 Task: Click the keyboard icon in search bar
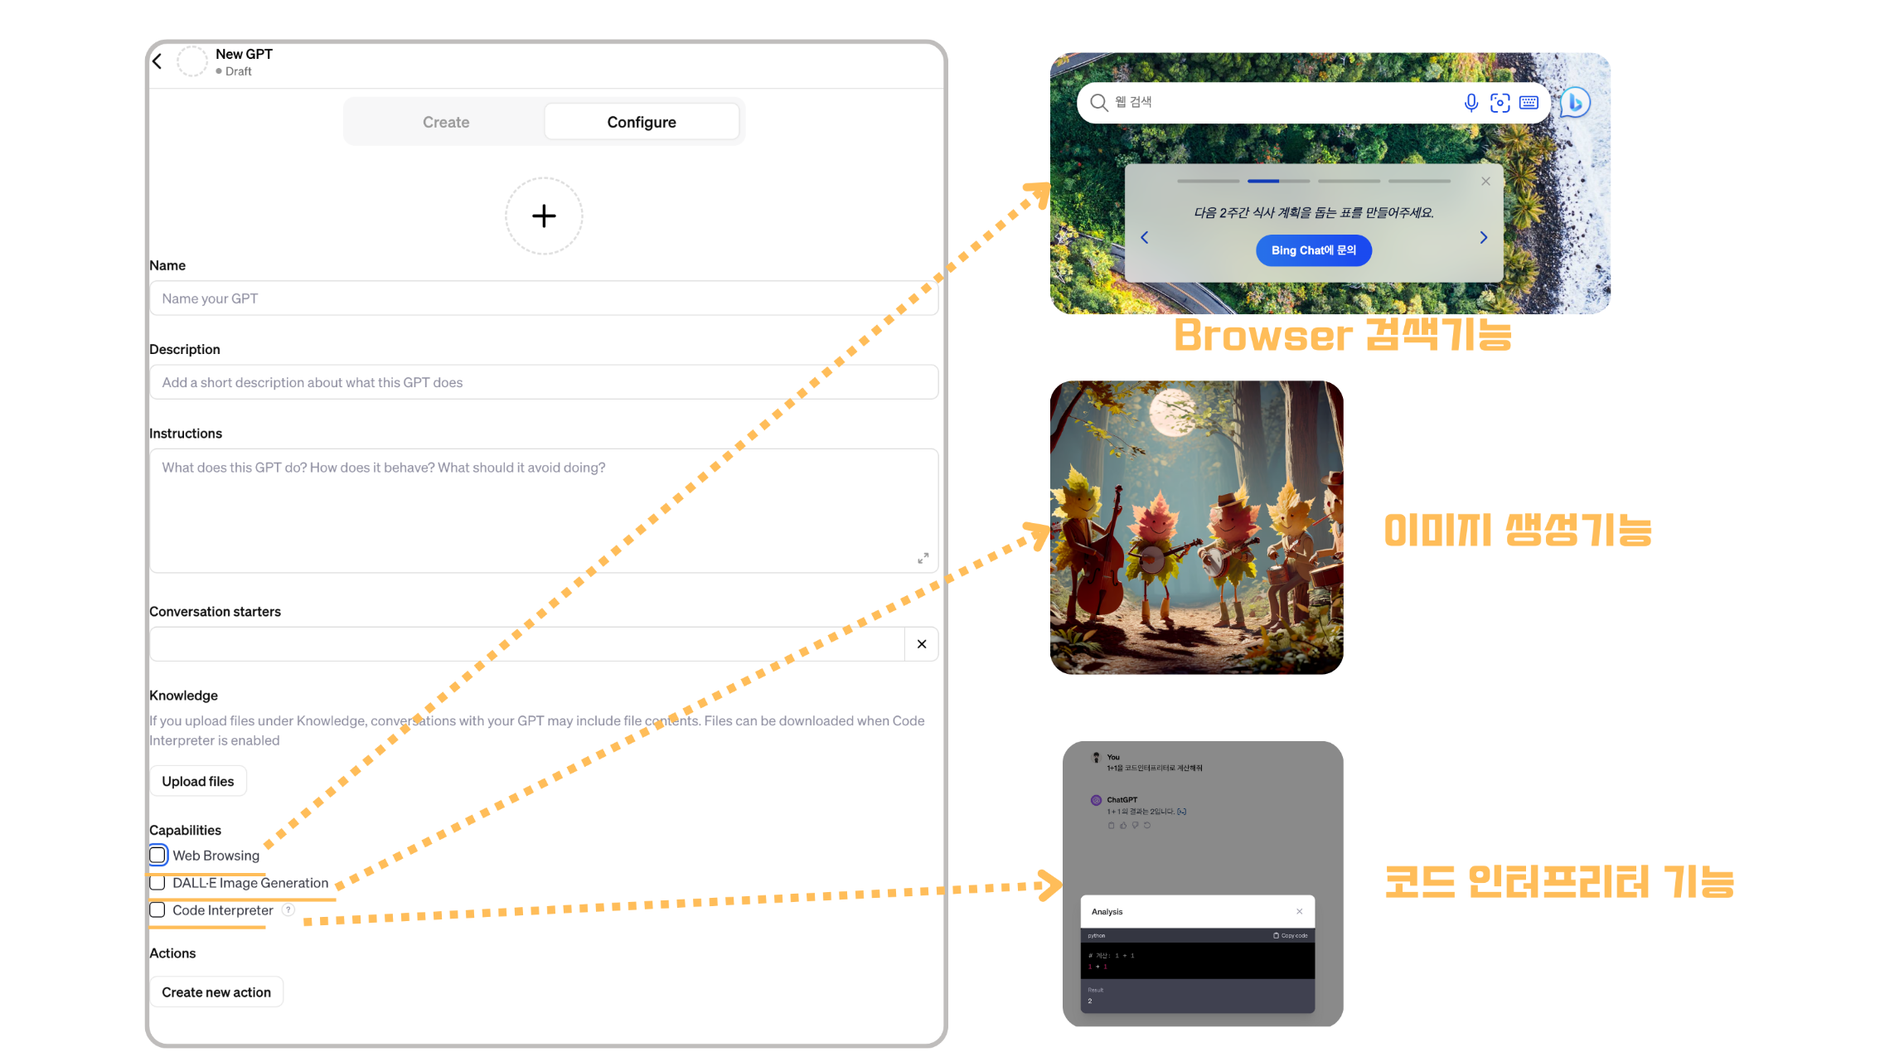(x=1529, y=102)
